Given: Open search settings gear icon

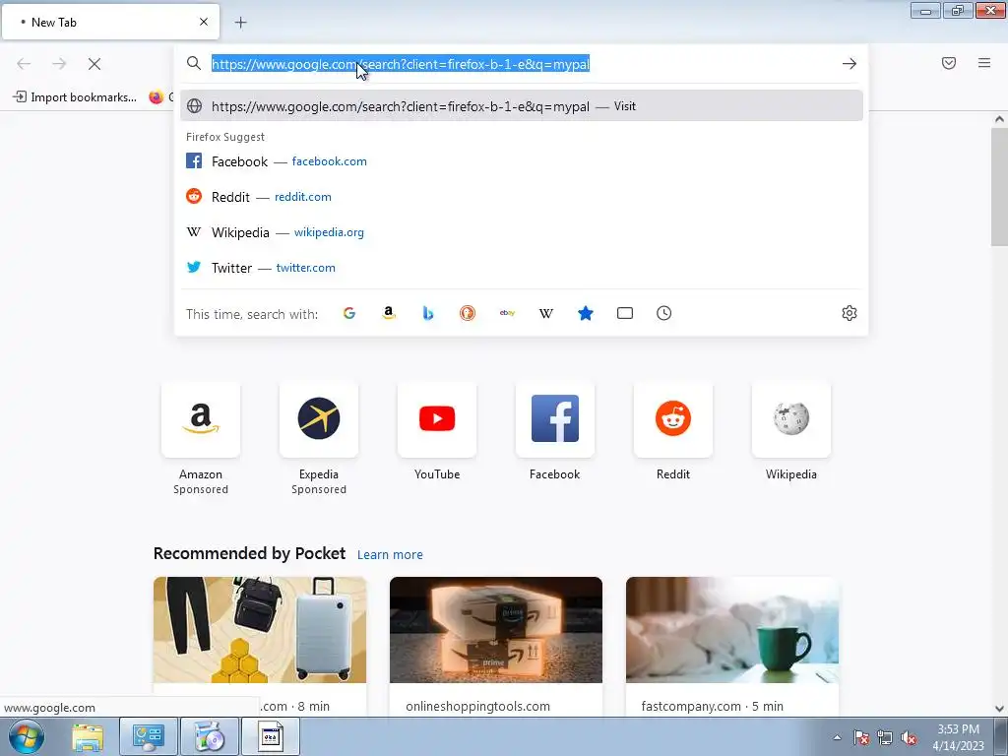Looking at the screenshot, I should (x=850, y=313).
